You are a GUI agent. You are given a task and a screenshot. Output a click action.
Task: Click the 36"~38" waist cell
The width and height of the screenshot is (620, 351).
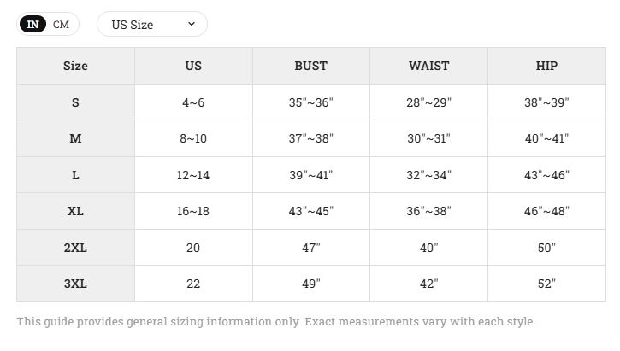[x=429, y=211]
